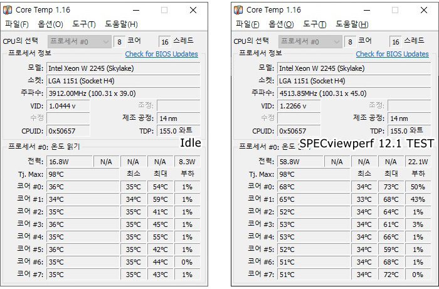Screen dimensions: 439x289
Task: Close the left Core Temp window
Action: click(x=193, y=11)
